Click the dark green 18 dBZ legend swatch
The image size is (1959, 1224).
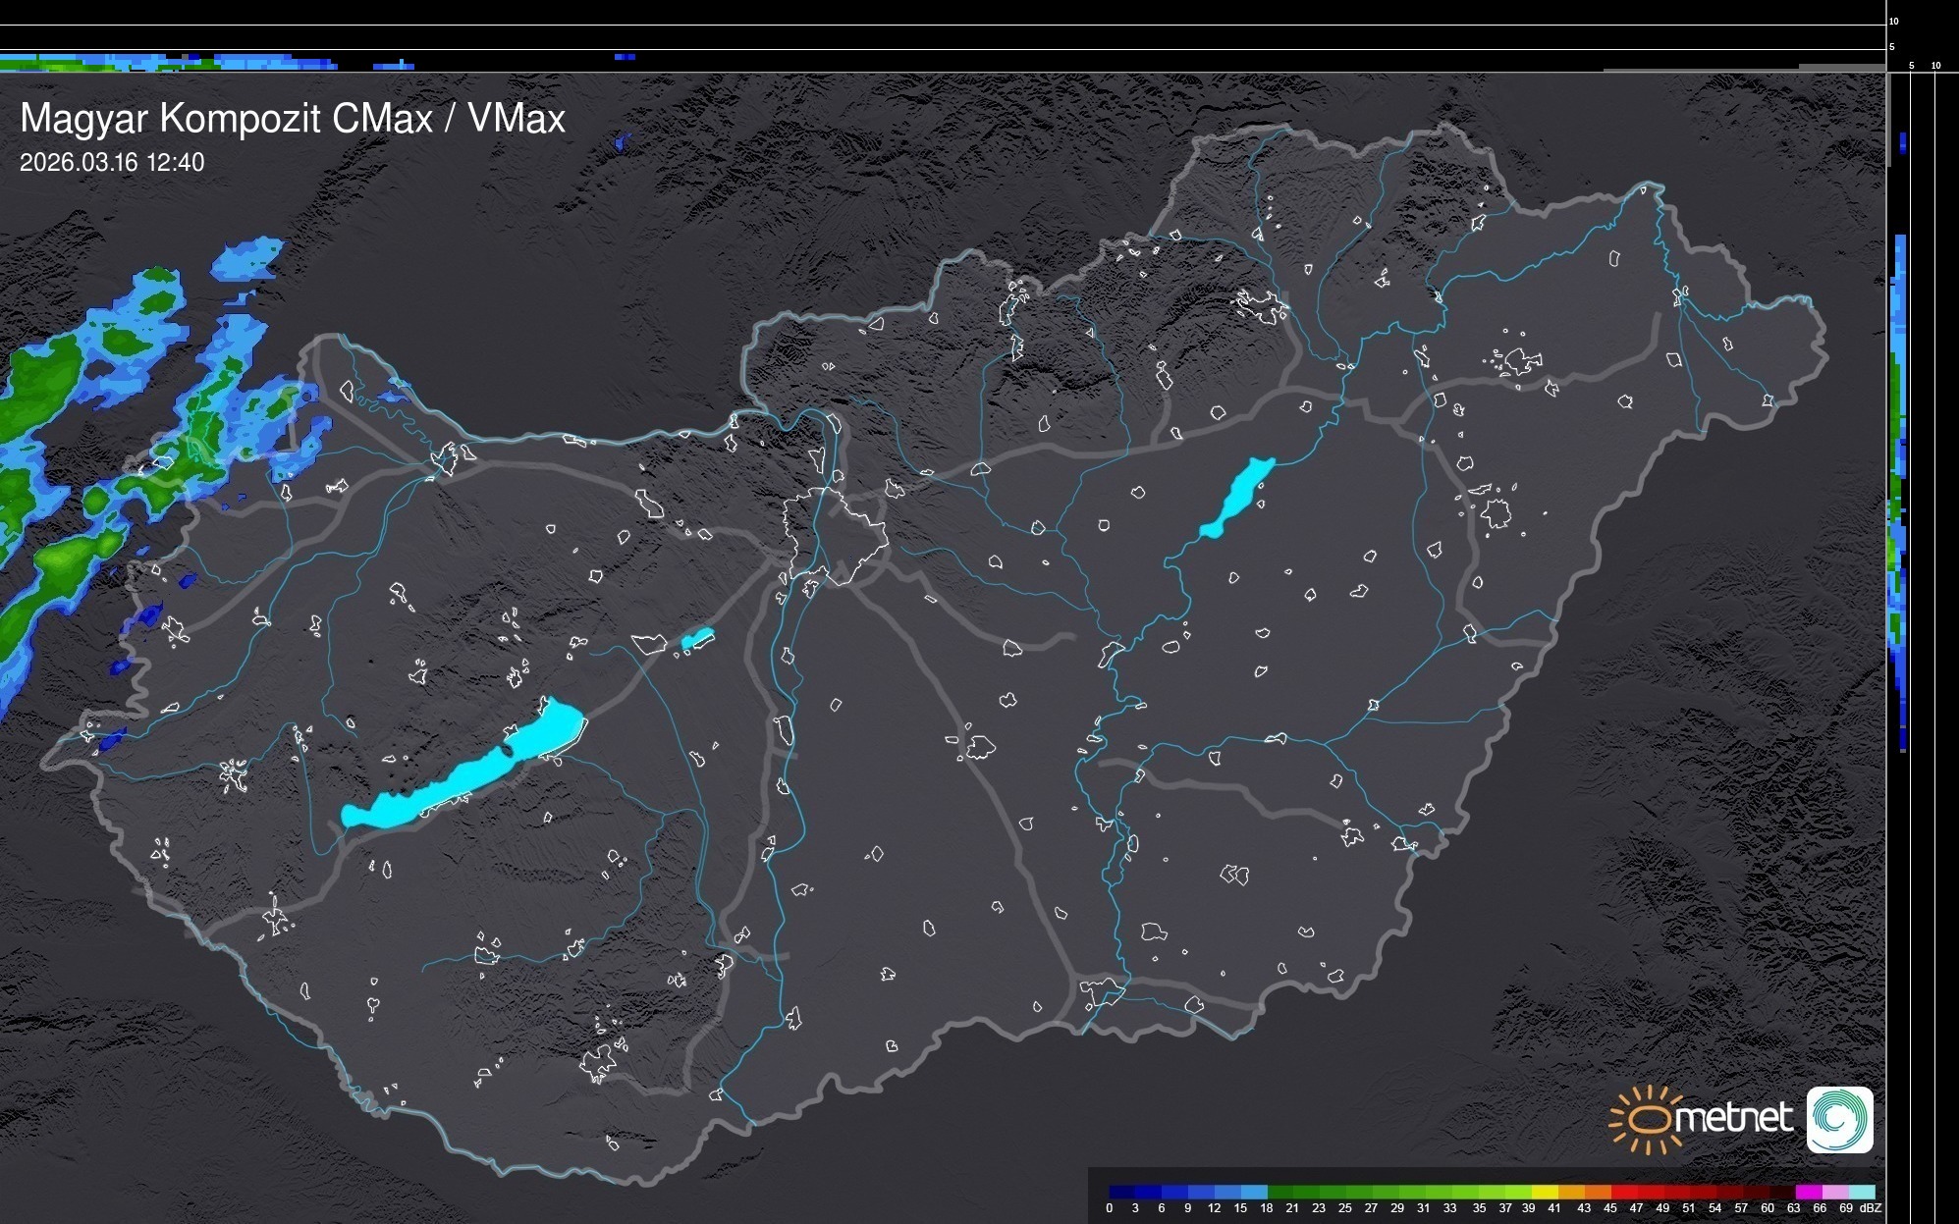click(1279, 1192)
